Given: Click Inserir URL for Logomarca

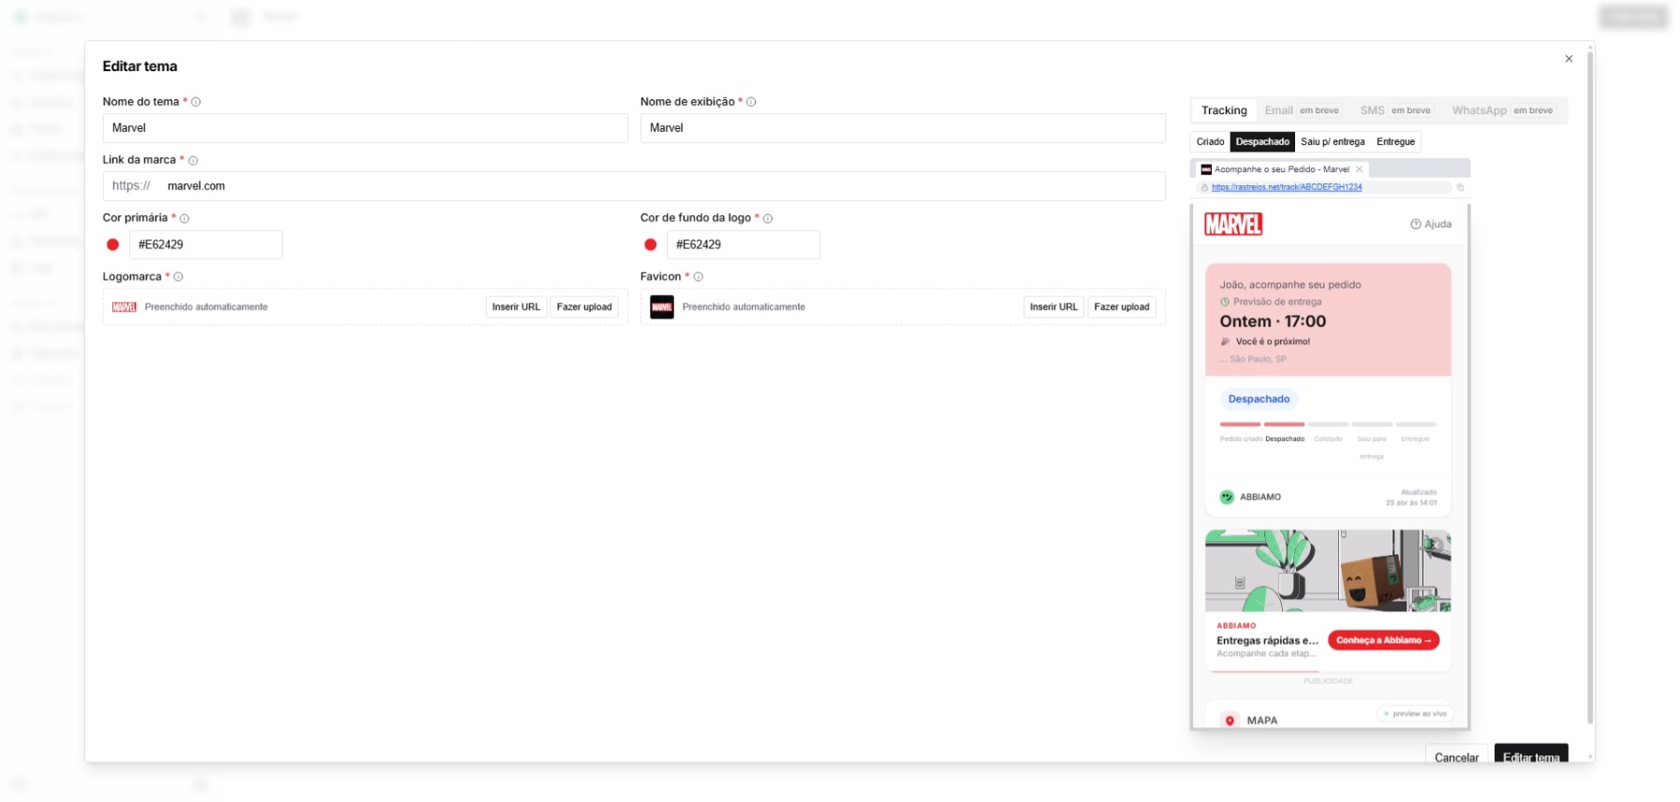Looking at the screenshot, I should point(516,307).
